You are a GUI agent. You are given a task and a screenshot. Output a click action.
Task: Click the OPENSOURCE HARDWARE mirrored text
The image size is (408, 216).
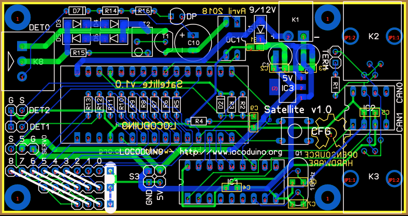(x=331, y=159)
